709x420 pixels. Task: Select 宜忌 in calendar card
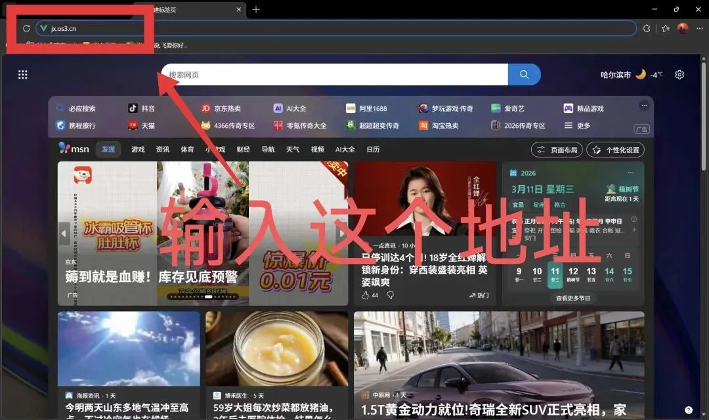tap(518, 205)
